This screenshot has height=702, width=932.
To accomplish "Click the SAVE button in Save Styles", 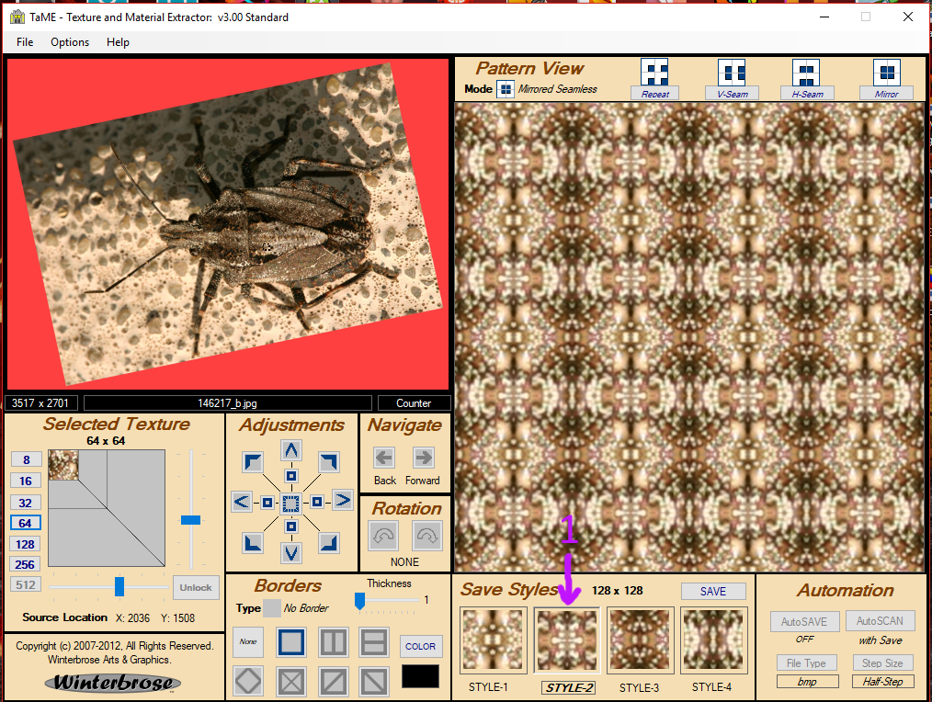I will tap(713, 592).
